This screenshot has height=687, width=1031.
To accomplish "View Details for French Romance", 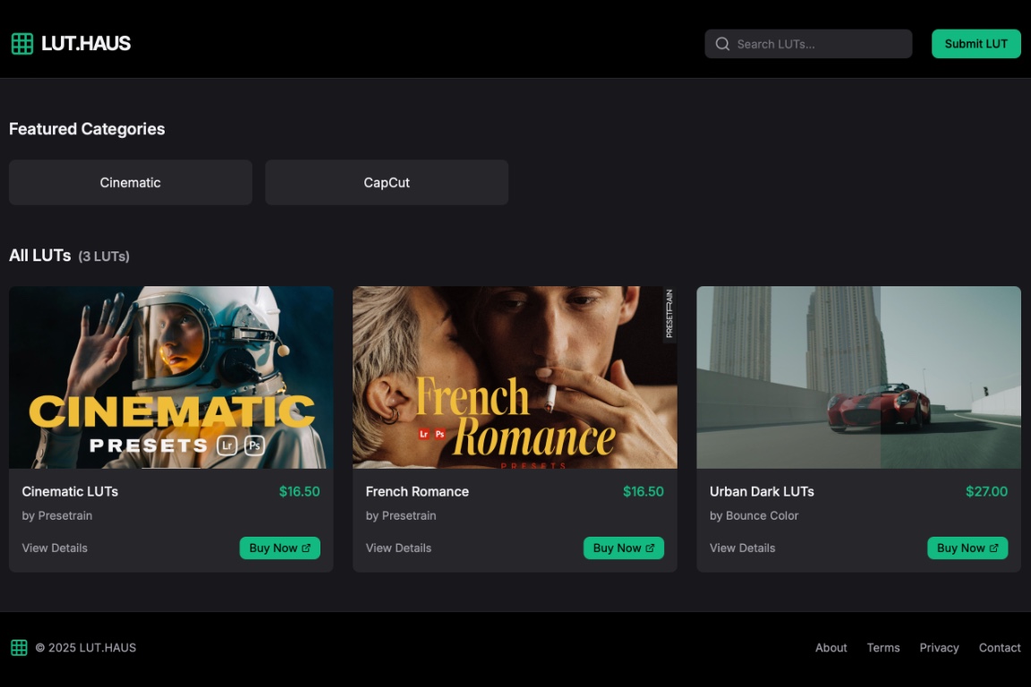I will coord(398,548).
